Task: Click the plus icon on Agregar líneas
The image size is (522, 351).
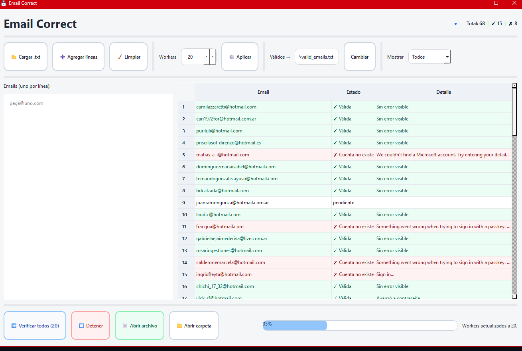Action: (62, 57)
